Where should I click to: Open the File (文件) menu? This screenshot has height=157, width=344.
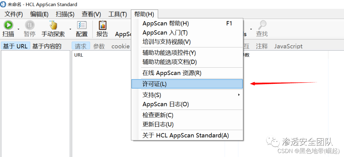pos(14,14)
